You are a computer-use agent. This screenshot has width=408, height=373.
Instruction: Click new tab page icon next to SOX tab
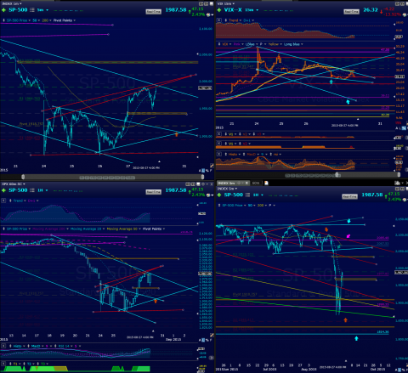click(266, 183)
